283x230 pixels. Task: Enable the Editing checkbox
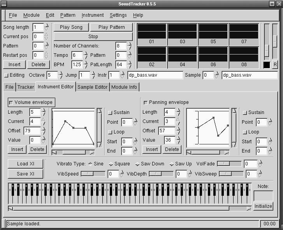pyautogui.click(x=6, y=75)
